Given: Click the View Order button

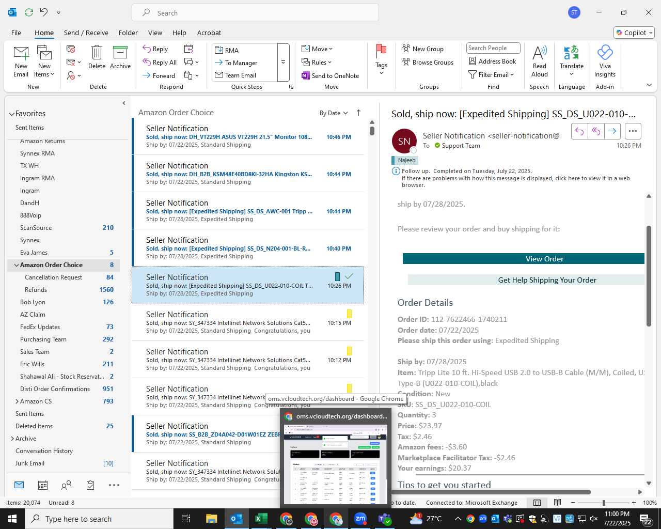Looking at the screenshot, I should point(524,259).
